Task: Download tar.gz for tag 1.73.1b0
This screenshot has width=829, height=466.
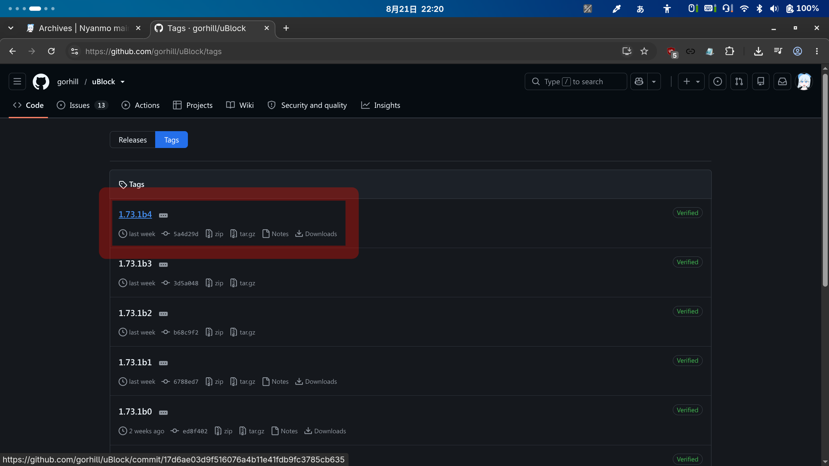Action: [x=252, y=431]
